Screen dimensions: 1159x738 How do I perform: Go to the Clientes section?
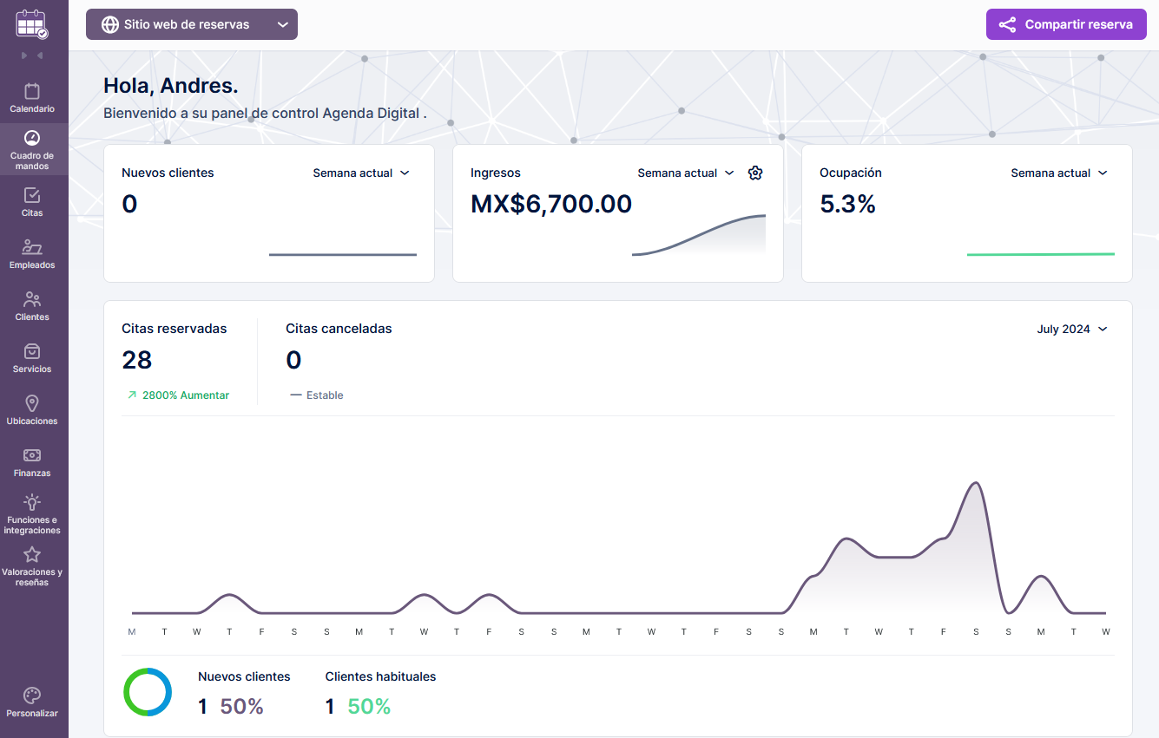32,300
